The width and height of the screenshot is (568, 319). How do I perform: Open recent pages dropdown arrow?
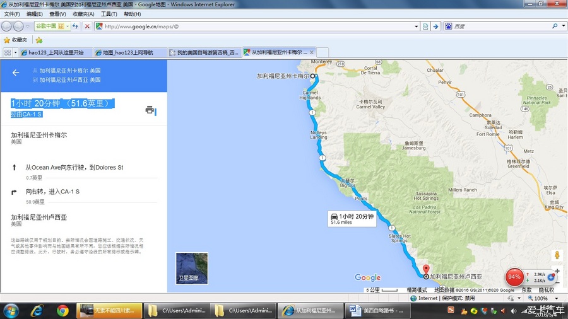(28, 26)
